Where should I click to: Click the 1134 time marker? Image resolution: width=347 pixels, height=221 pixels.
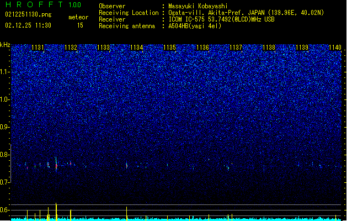point(137,47)
